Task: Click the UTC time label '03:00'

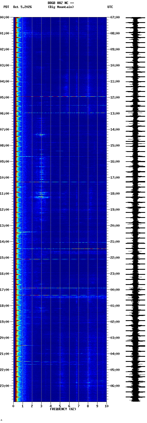Action: [115, 338]
